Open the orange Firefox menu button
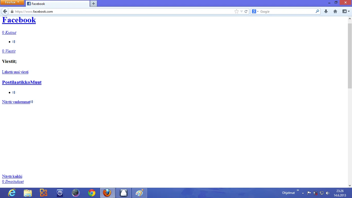This screenshot has height=198, width=352. tap(12, 2)
